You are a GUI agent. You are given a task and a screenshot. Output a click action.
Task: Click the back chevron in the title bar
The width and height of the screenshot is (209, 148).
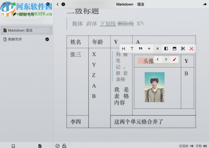tap(58, 4)
